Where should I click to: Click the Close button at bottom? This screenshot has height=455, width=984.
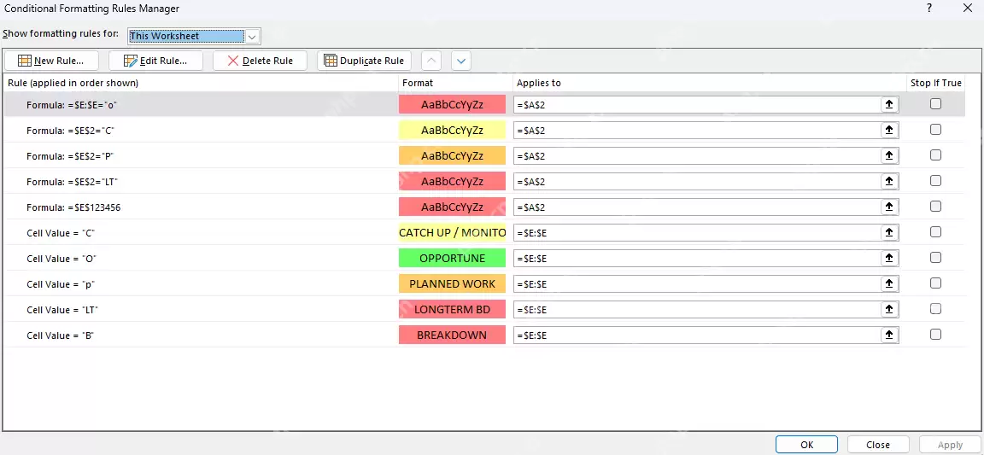[878, 445]
